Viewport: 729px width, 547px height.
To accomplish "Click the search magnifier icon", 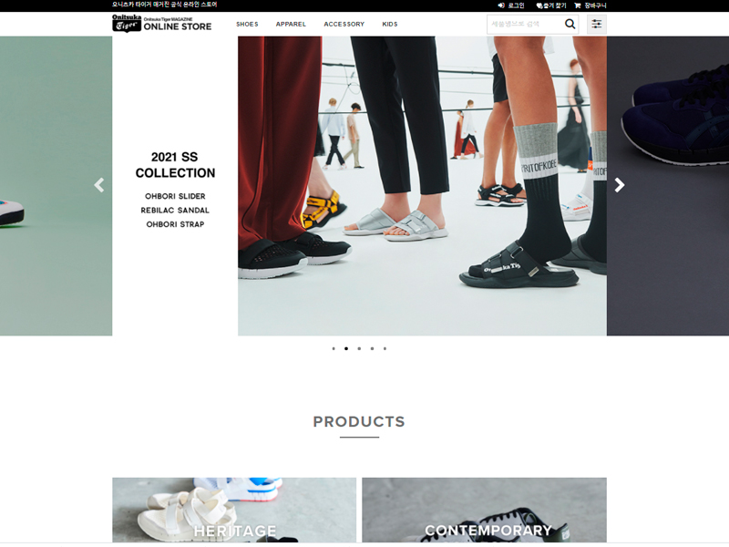I will pos(570,25).
